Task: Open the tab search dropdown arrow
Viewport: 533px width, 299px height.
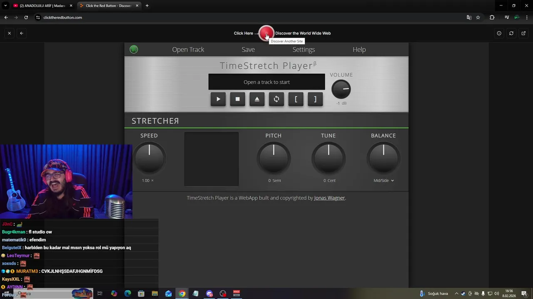Action: point(5,6)
